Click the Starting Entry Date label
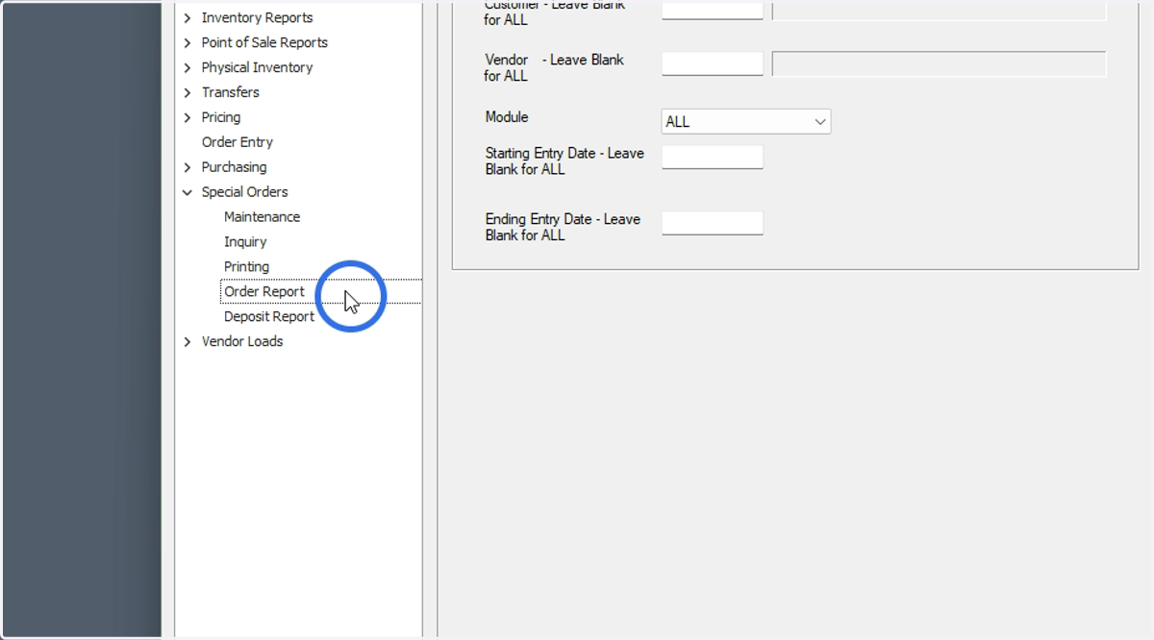 [x=564, y=161]
